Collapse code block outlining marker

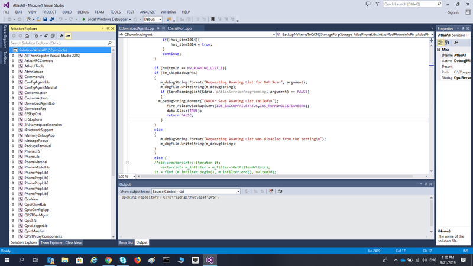[127, 163]
